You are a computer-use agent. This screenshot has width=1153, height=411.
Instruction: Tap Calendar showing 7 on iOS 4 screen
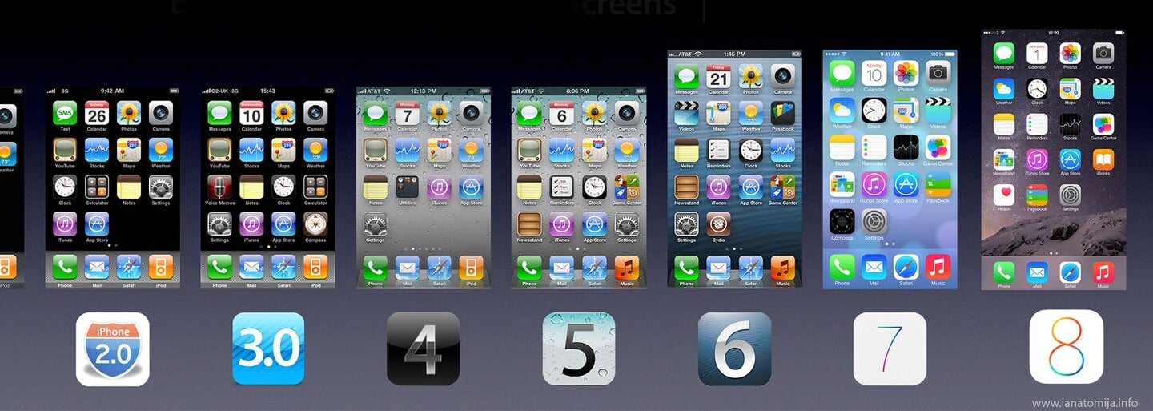point(407,113)
